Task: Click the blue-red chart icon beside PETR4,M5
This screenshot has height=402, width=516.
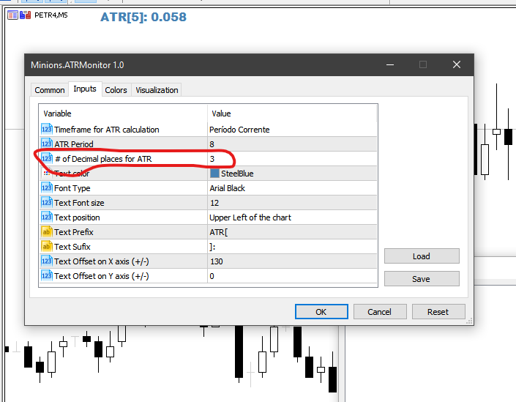Action: [x=26, y=15]
